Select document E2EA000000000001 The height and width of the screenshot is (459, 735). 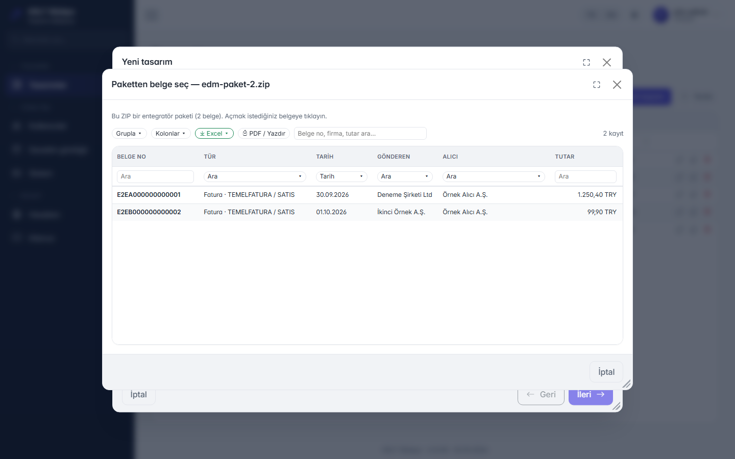coord(149,195)
